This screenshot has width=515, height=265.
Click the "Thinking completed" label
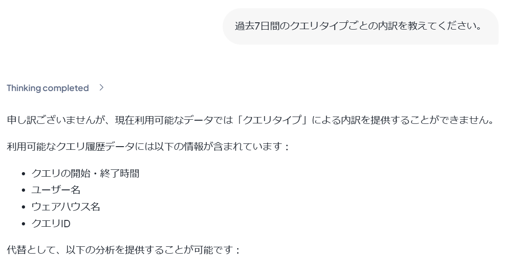[x=48, y=88]
